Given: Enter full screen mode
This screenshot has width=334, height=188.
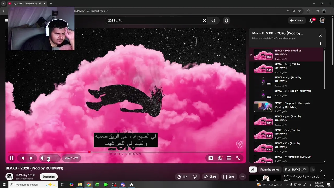Looking at the screenshot, I should pyautogui.click(x=238, y=158).
